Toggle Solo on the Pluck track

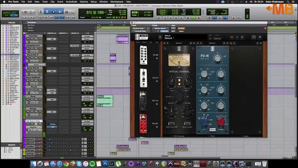coord(36,99)
